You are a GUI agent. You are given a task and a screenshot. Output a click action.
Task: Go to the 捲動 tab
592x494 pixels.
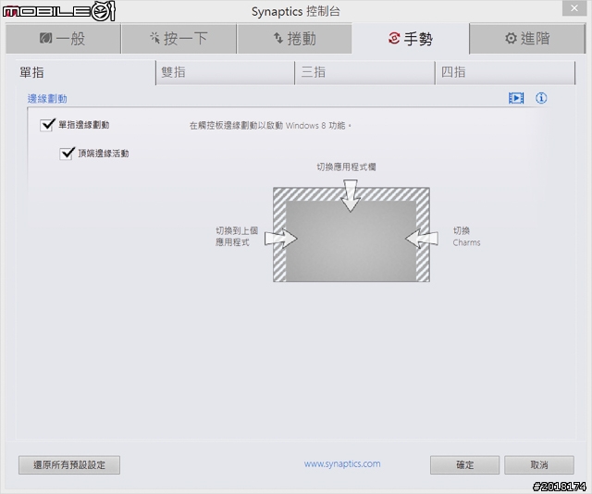pyautogui.click(x=294, y=39)
